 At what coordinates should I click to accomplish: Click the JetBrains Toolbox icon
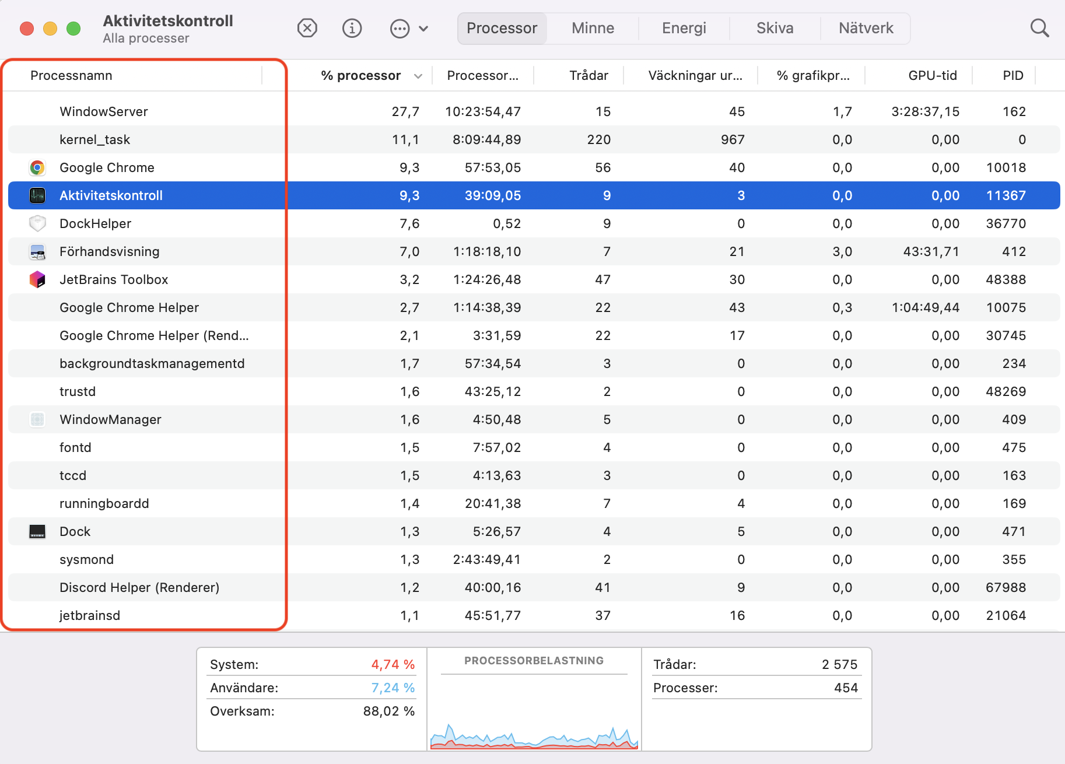(37, 280)
